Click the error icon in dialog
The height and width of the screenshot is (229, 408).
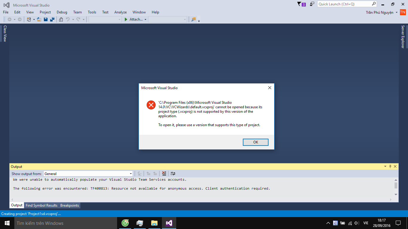151,105
